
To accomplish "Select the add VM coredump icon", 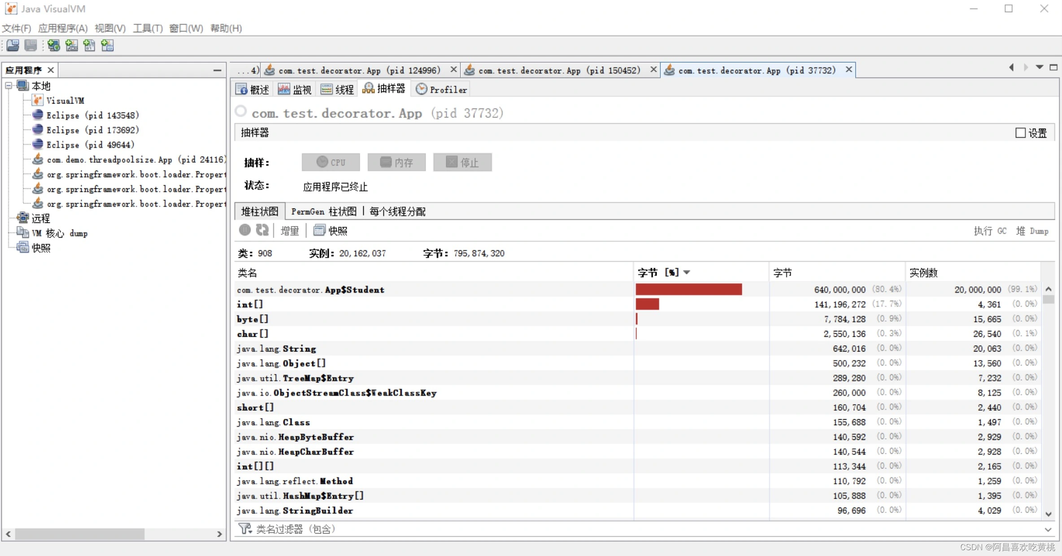I will click(89, 45).
